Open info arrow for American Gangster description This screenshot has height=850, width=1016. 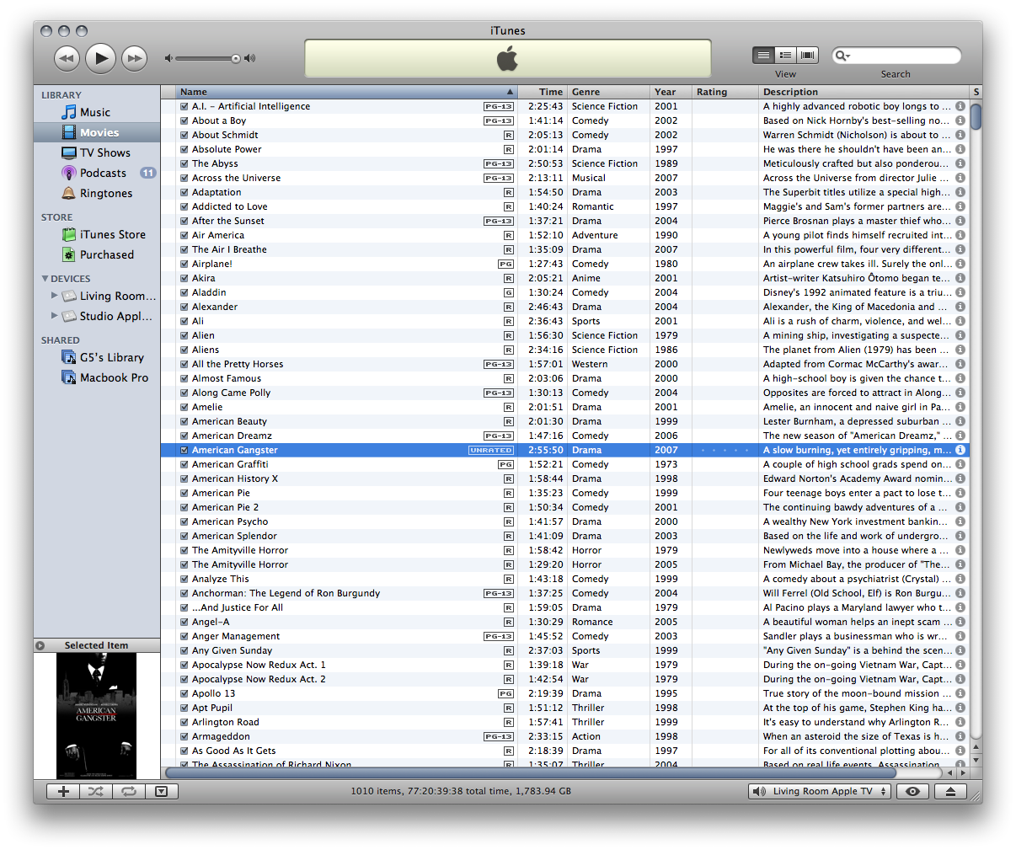960,450
